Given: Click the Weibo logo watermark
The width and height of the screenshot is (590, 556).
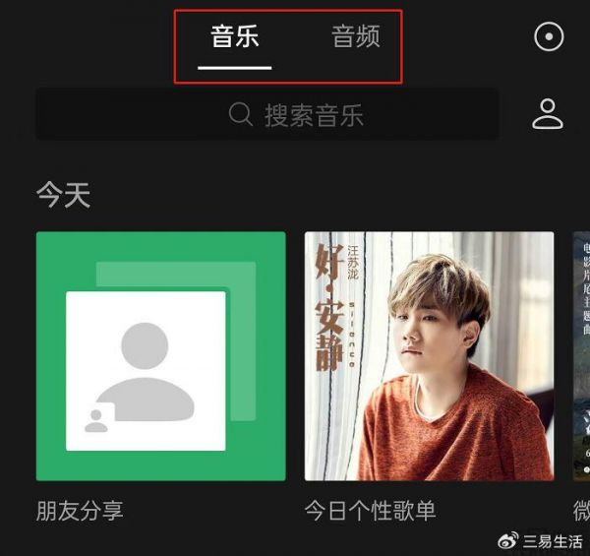Looking at the screenshot, I should click(x=508, y=541).
